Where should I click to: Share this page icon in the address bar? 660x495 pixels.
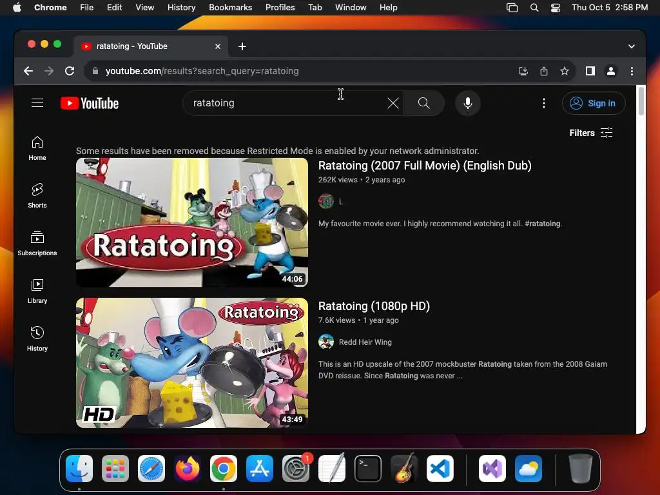coord(544,71)
